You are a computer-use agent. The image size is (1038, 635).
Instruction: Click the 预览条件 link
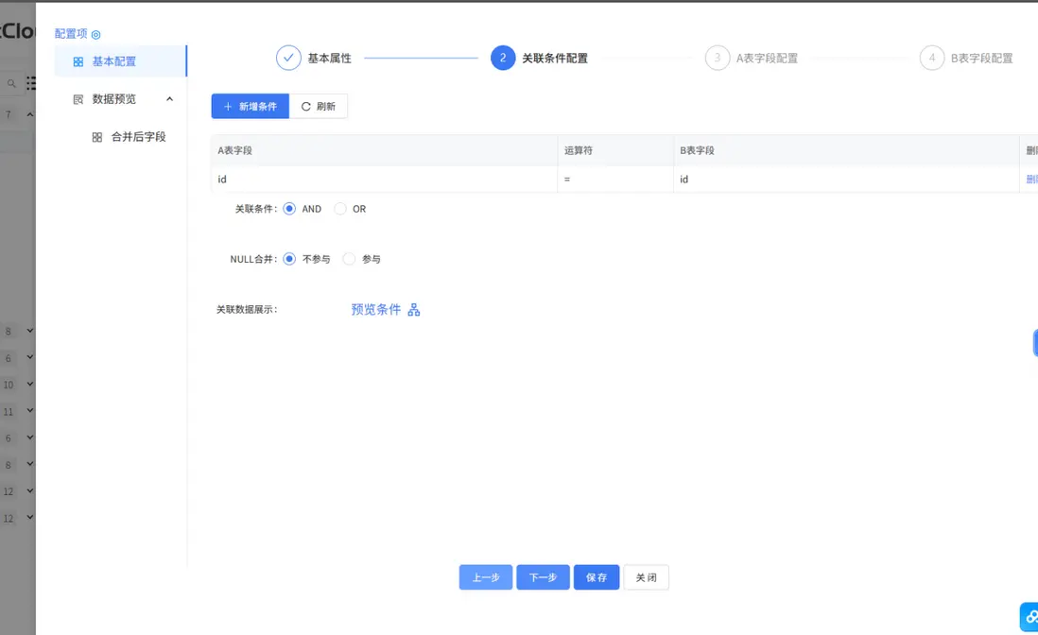point(374,309)
